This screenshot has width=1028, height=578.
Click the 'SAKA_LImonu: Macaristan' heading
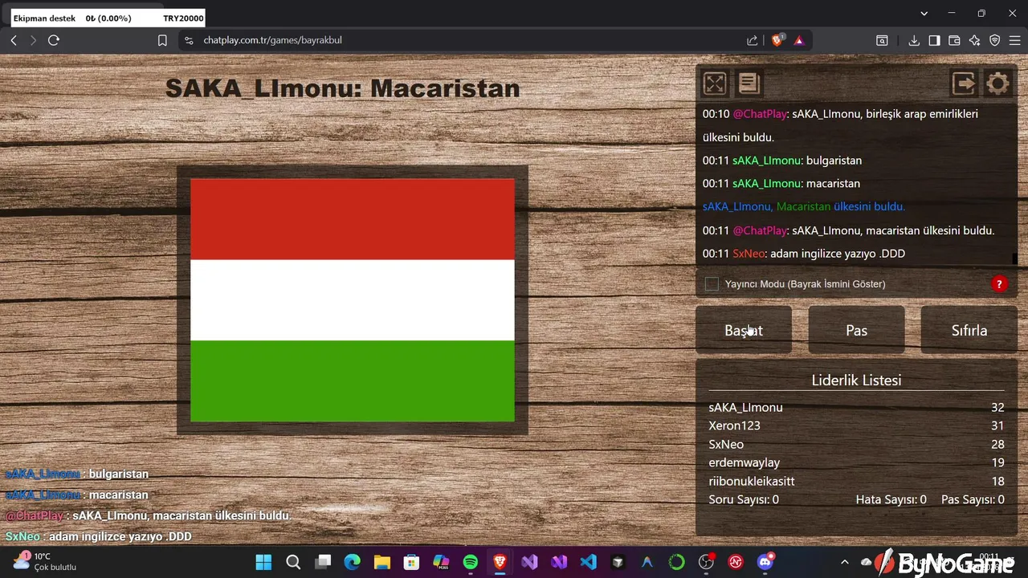point(343,88)
